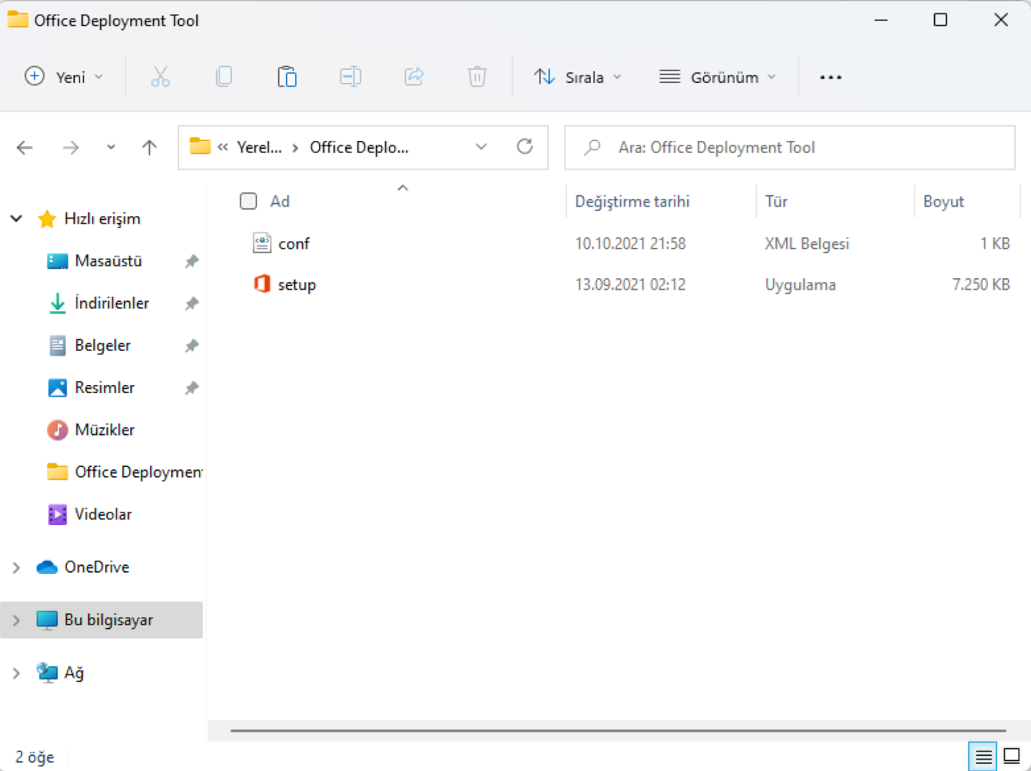
Task: Switch to large icons view in status bar
Action: tap(1012, 756)
